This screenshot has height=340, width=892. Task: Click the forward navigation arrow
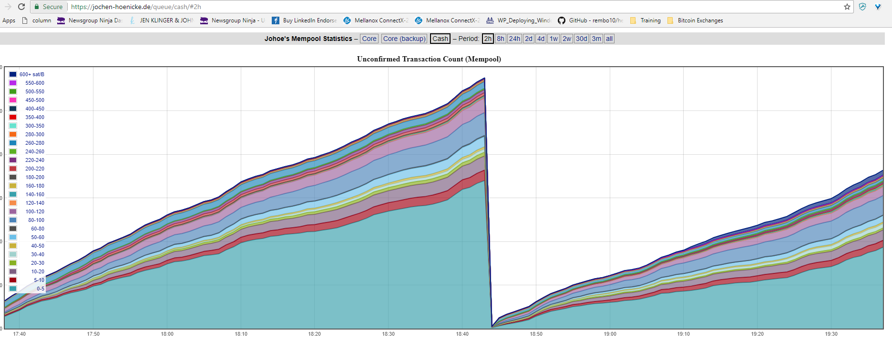click(x=8, y=7)
